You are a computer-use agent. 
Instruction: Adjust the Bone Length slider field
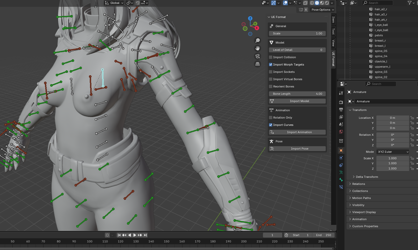tap(297, 94)
